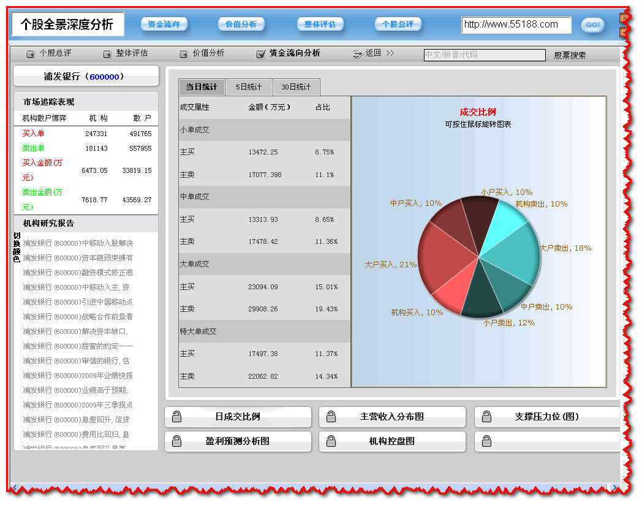Click the value 23094.09 in 大单成交
Viewport: 642px width, 505px height.
(x=263, y=287)
